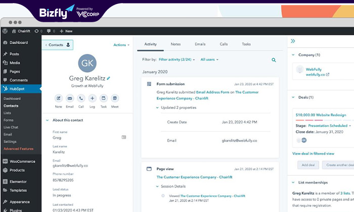This screenshot has width=354, height=212.
Task: Open HubSpot Live Chat submenu item
Action: (11, 127)
